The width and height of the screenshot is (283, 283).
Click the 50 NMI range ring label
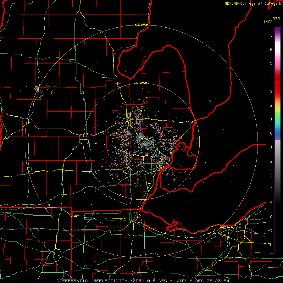click(141, 83)
